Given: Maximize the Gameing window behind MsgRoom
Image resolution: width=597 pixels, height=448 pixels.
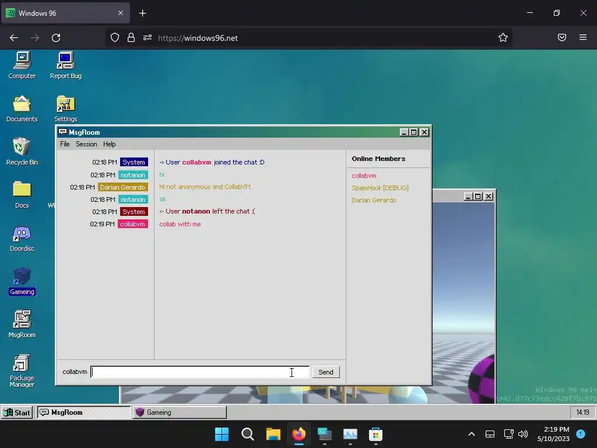Looking at the screenshot, I should click(478, 197).
